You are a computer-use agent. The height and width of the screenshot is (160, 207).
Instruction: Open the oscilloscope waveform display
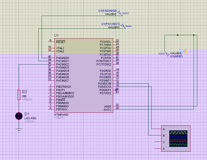click(x=178, y=138)
